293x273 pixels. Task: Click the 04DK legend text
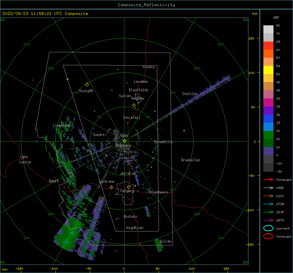[280, 188]
